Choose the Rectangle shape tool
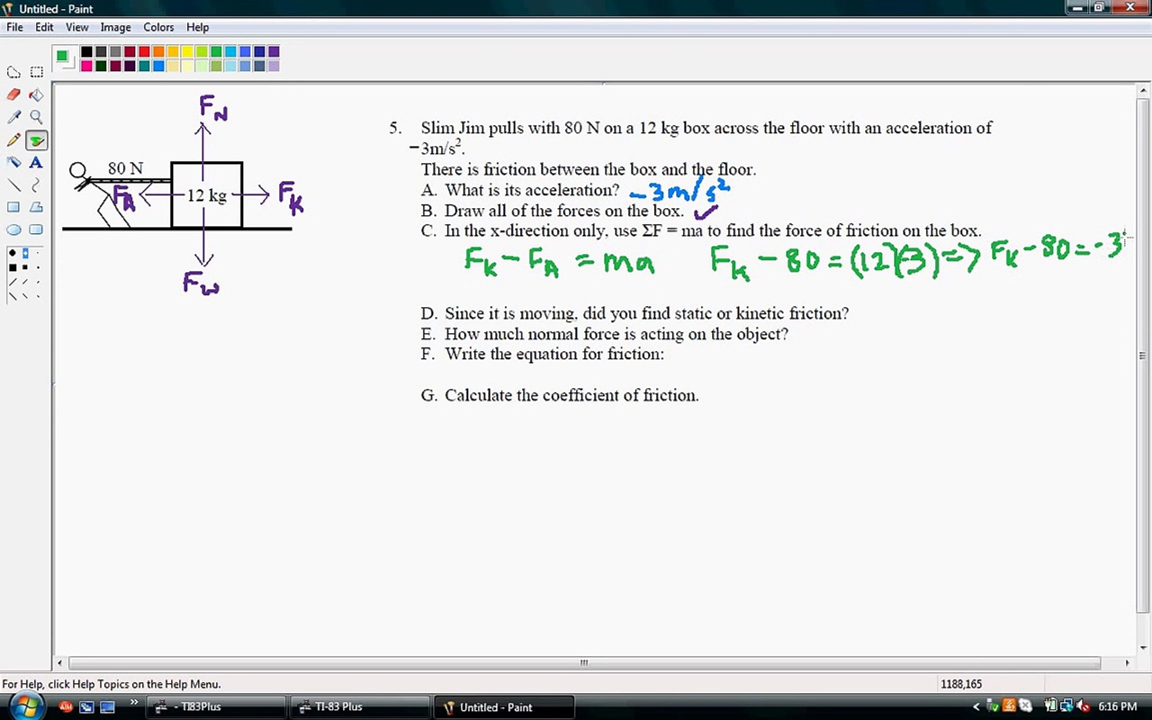The height and width of the screenshot is (720, 1152). (x=13, y=207)
